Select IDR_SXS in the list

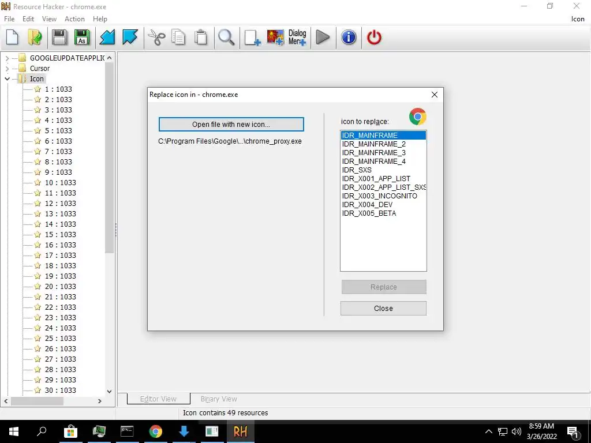click(383, 170)
